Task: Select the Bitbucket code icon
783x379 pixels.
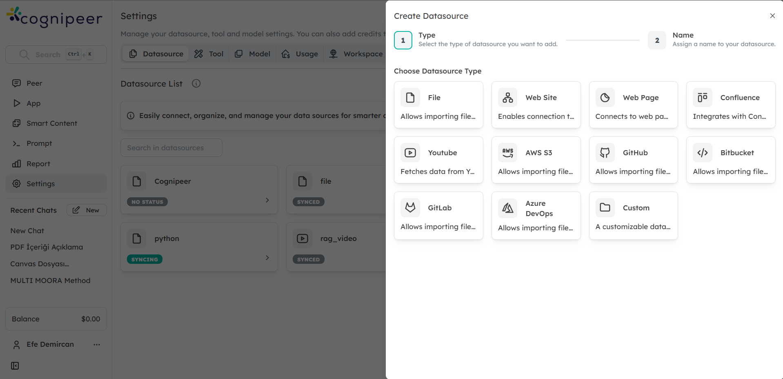Action: point(702,153)
